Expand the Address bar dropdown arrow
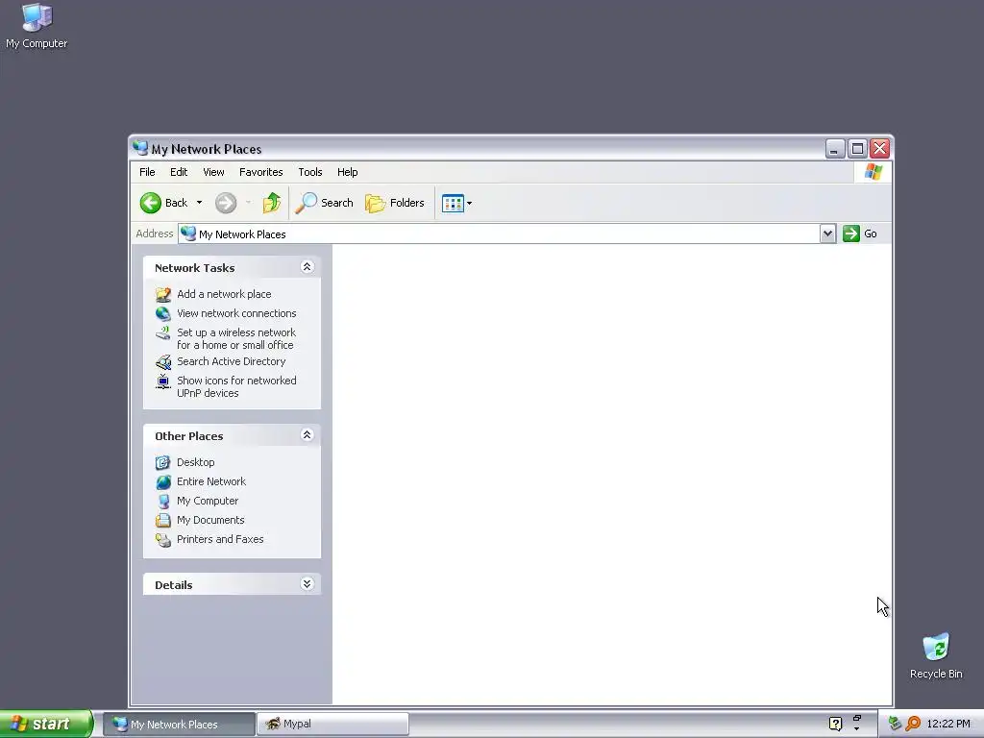 pyautogui.click(x=827, y=234)
